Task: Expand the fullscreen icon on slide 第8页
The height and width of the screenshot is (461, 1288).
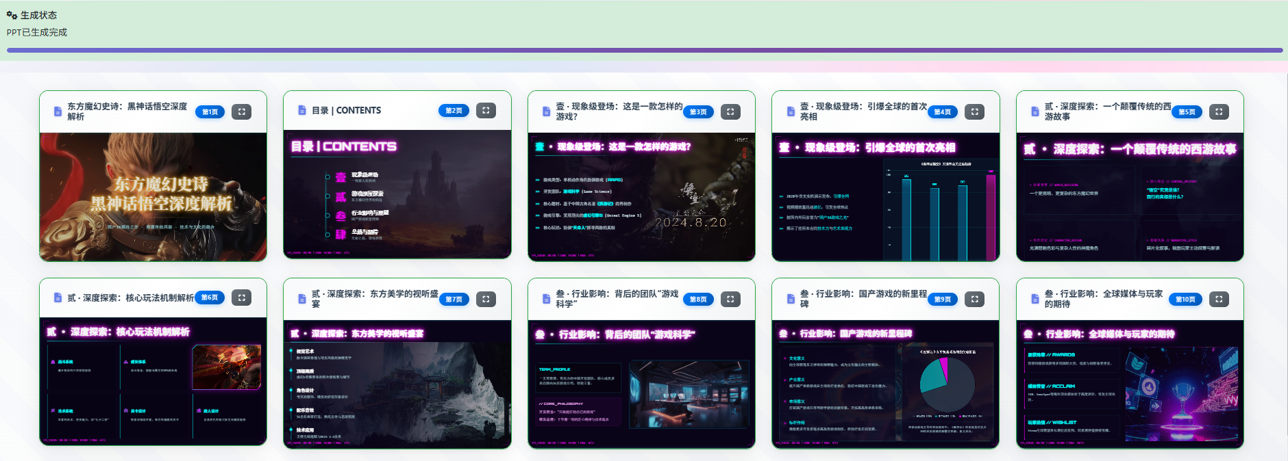Action: [x=730, y=299]
